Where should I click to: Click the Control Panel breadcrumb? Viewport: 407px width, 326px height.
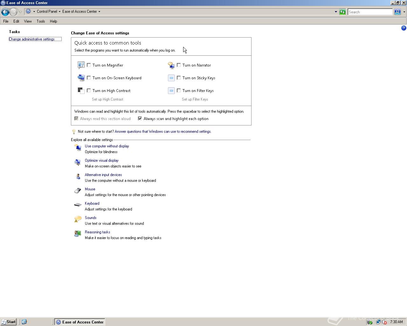(x=47, y=11)
